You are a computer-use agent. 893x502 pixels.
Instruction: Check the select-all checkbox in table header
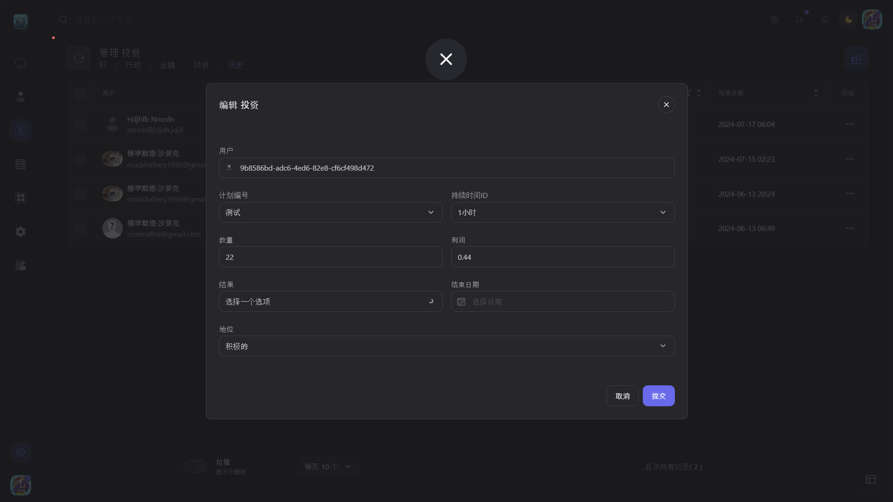pos(80,93)
